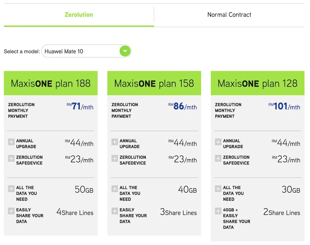Click the 40GB data value
The height and width of the screenshot is (245, 310).
click(188, 190)
